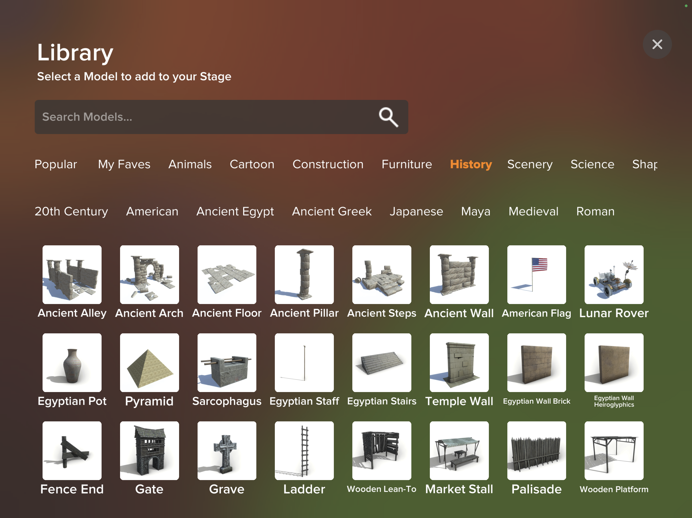Click the Search Models input field
The width and height of the screenshot is (692, 518).
tap(188, 117)
